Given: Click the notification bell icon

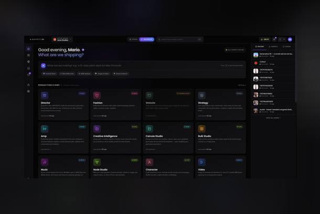Looking at the screenshot, I should [x=274, y=39].
